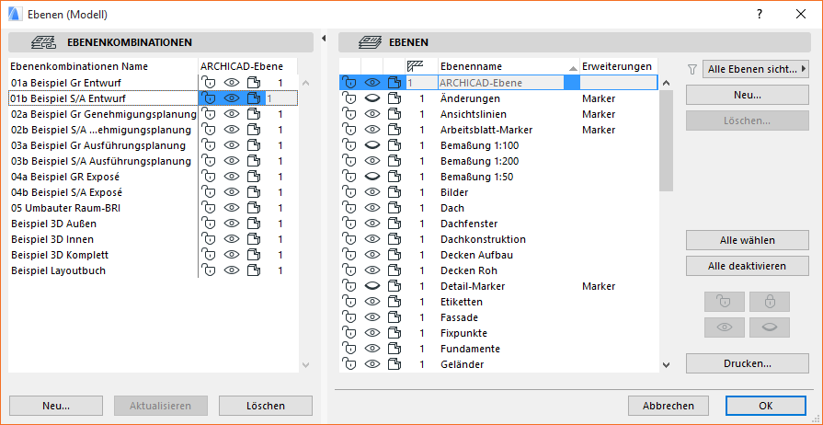Click Marker extension cell of Detail-Marker layer

599,286
